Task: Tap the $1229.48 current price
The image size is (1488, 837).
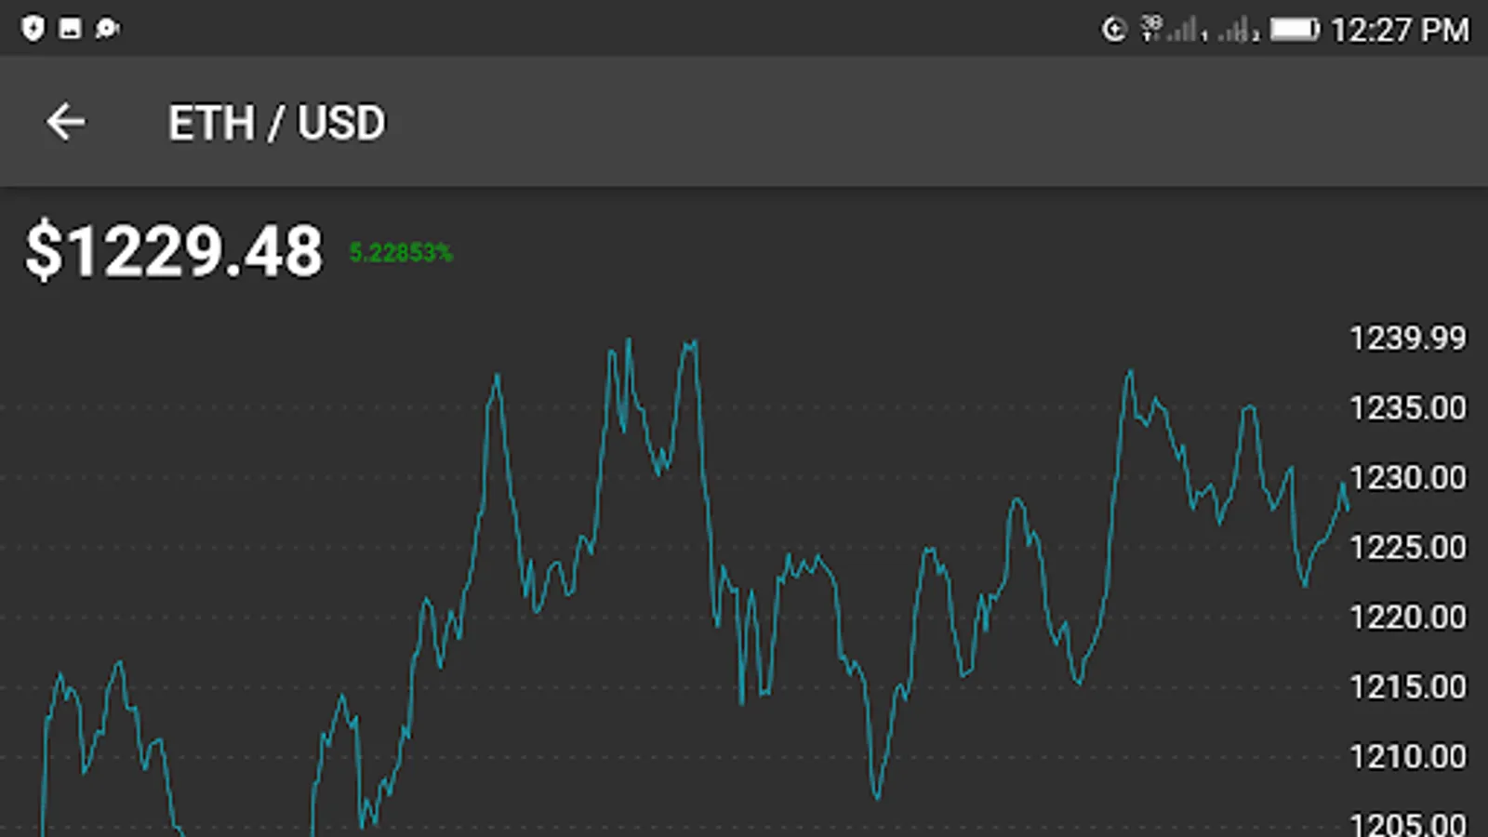Action: click(x=174, y=250)
